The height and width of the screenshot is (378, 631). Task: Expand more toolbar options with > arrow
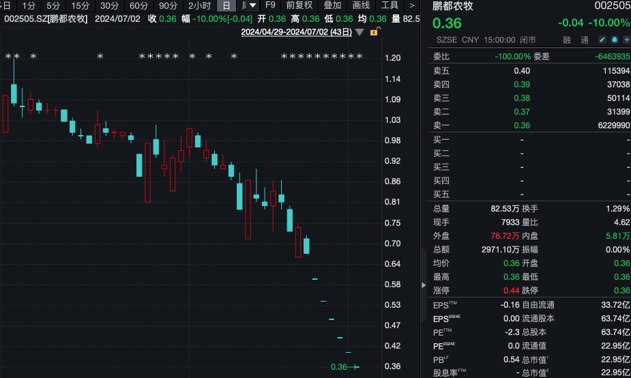[x=411, y=5]
